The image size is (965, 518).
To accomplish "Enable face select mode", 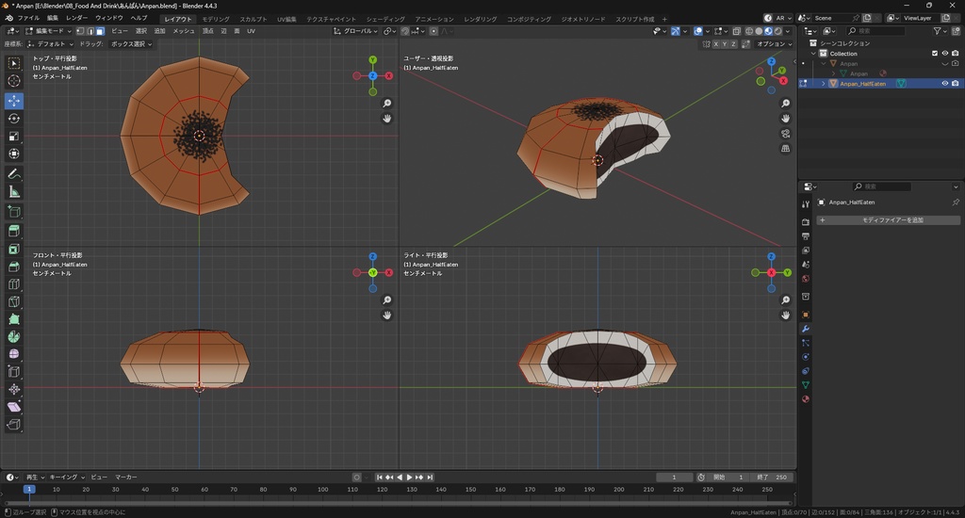I will 100,31.
